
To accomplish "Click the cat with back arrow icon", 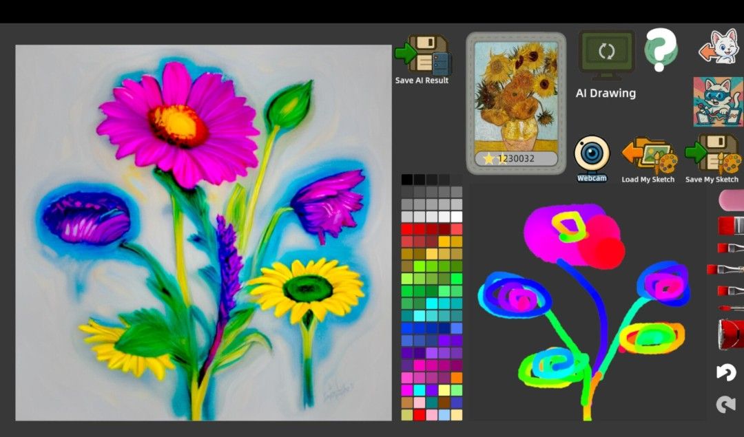I will point(719,48).
